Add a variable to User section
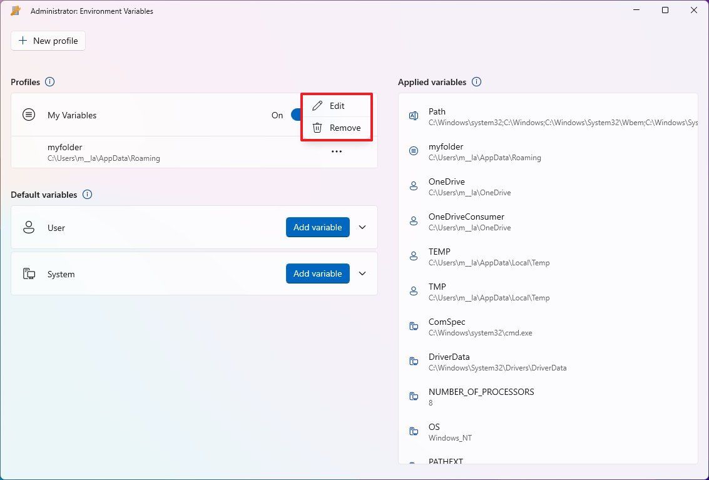 317,227
